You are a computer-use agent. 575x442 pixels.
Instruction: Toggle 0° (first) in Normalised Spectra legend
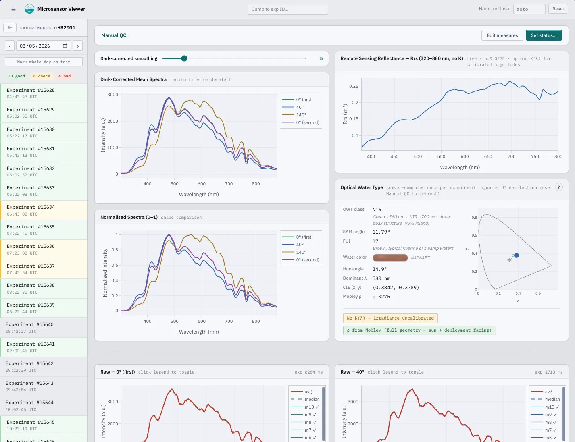pos(301,237)
